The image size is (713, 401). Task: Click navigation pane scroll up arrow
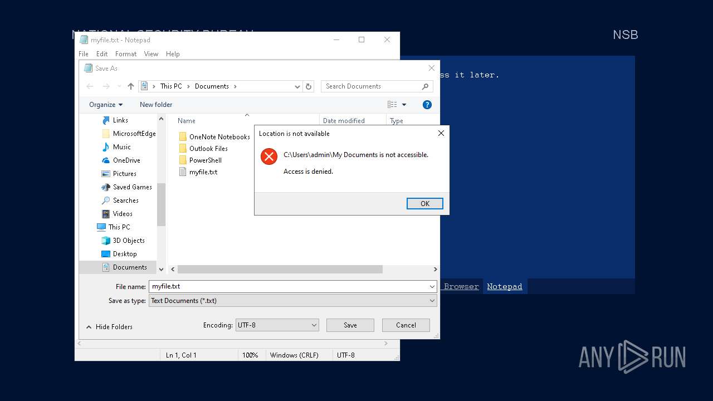click(162, 119)
